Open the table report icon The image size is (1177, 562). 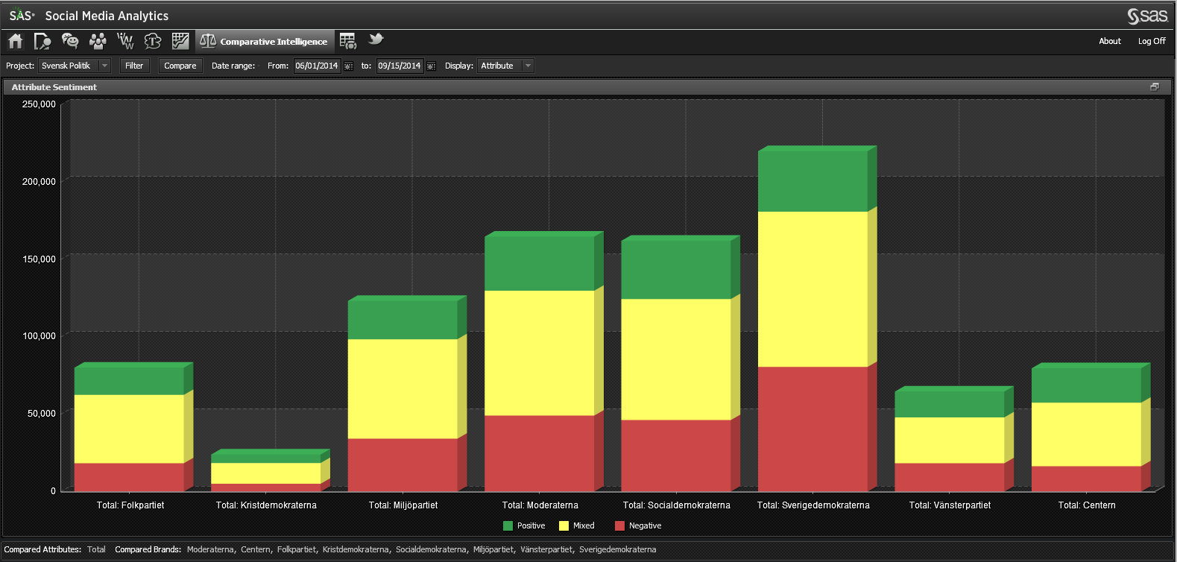pyautogui.click(x=348, y=41)
